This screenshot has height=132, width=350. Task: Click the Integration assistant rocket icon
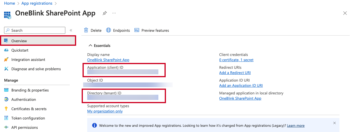pyautogui.click(x=6, y=59)
